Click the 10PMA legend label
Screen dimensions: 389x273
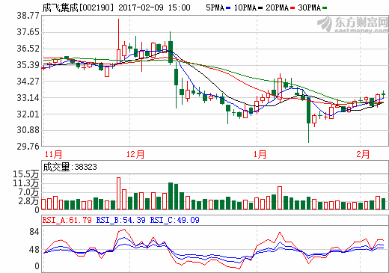tap(245, 7)
